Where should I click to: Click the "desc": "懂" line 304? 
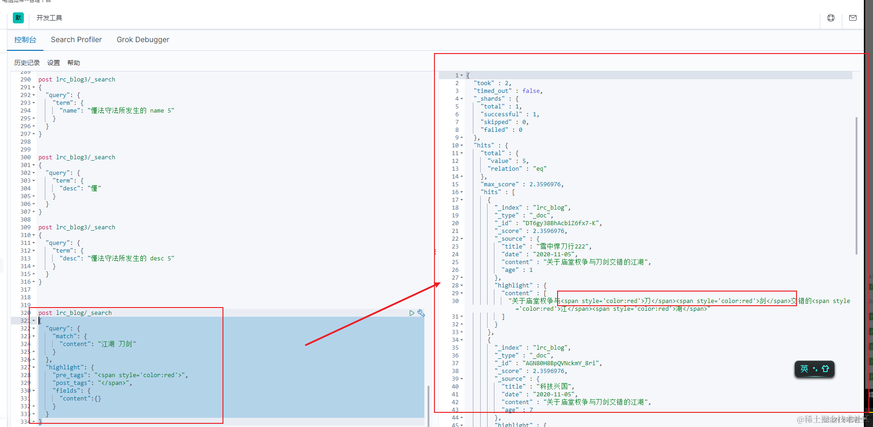pos(80,189)
